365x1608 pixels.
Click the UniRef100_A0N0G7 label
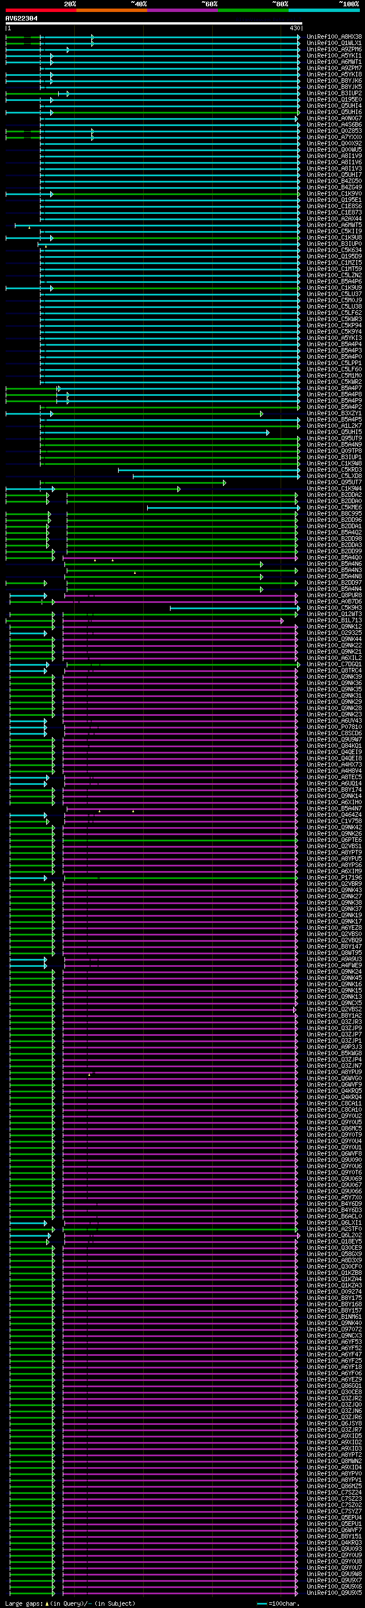334,119
